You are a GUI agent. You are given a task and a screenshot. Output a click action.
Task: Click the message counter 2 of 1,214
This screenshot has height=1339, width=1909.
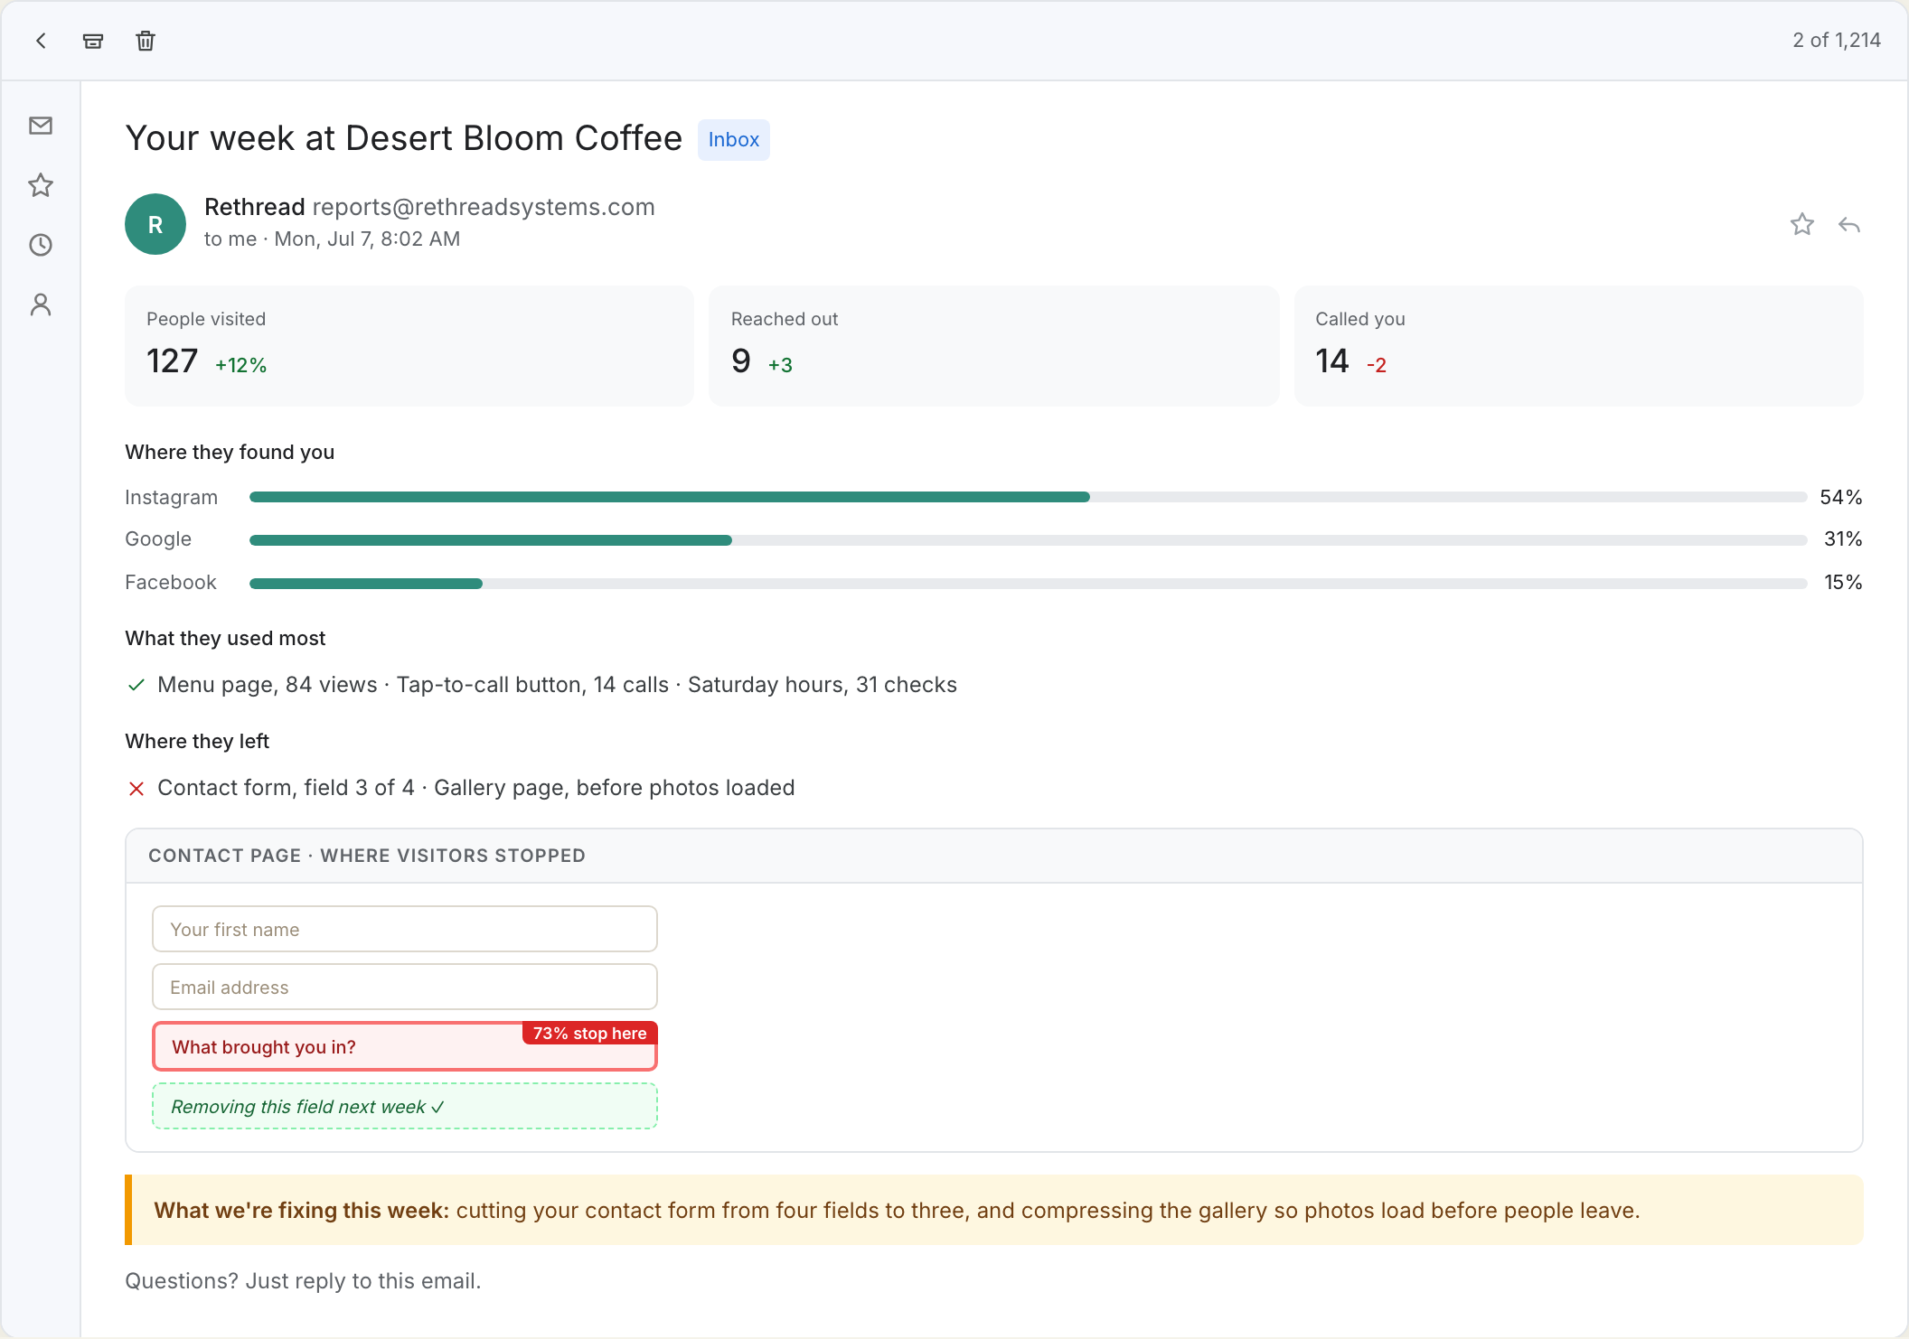[x=1837, y=41]
